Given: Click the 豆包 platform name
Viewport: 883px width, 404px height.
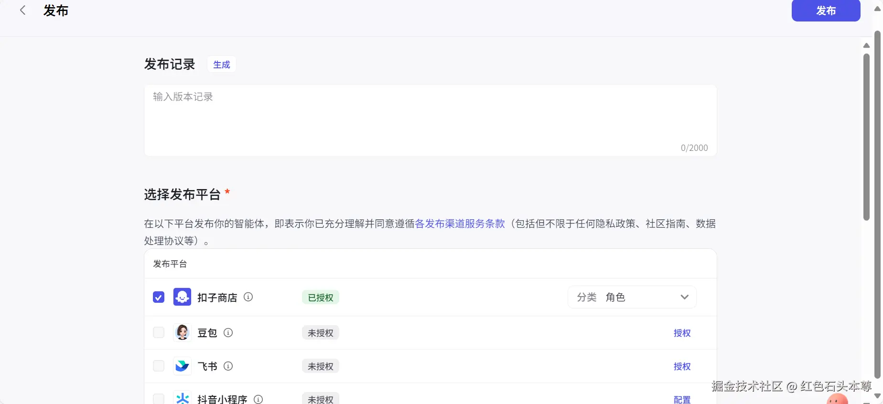Looking at the screenshot, I should pos(207,333).
